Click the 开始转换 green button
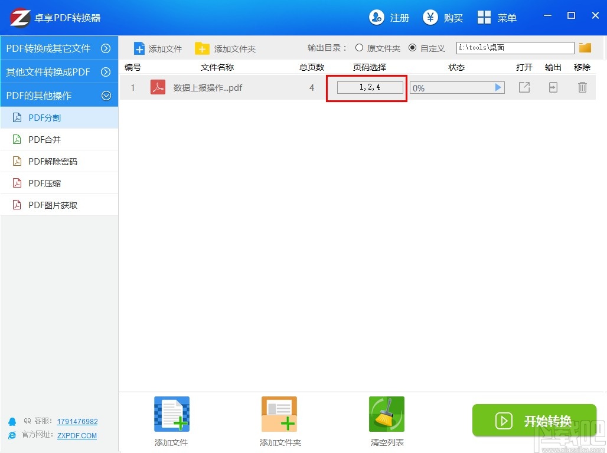Viewport: 607px width, 453px height. pos(534,421)
